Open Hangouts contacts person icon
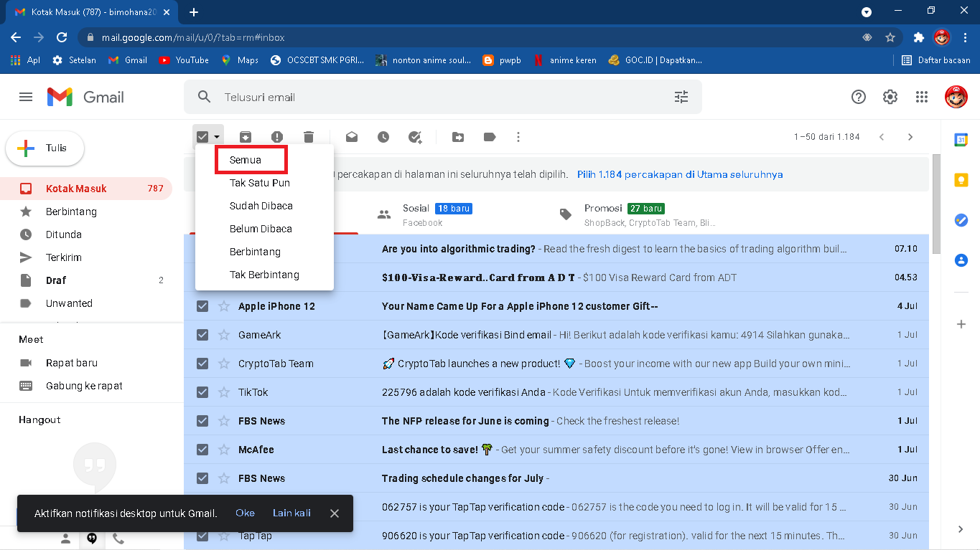Image resolution: width=980 pixels, height=550 pixels. point(65,539)
